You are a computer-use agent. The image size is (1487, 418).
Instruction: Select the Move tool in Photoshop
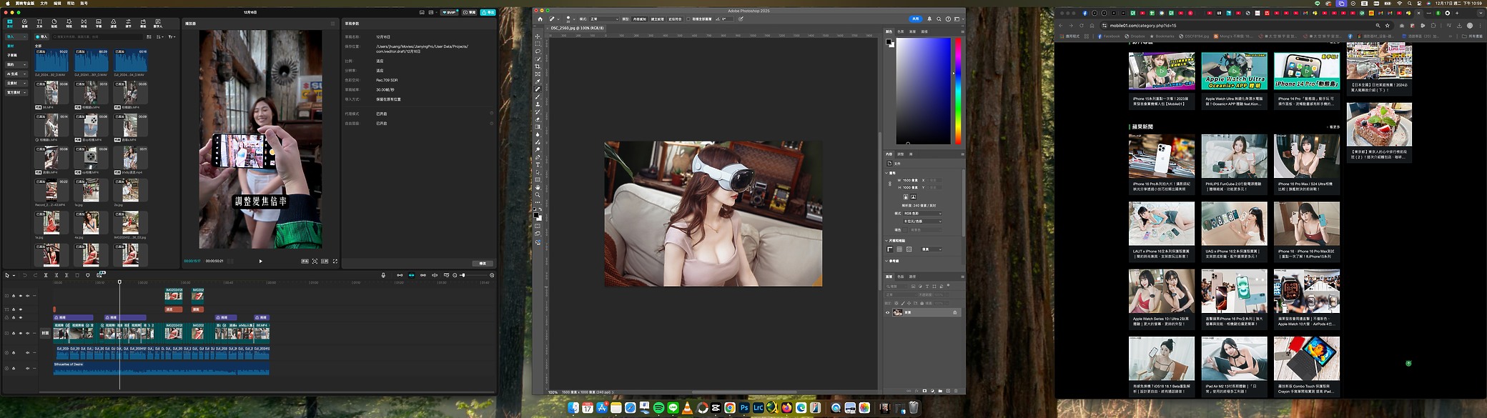pyautogui.click(x=538, y=36)
